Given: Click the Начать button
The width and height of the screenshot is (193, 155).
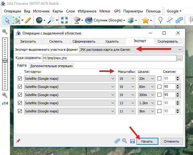Looking at the screenshot, I should (147, 141).
